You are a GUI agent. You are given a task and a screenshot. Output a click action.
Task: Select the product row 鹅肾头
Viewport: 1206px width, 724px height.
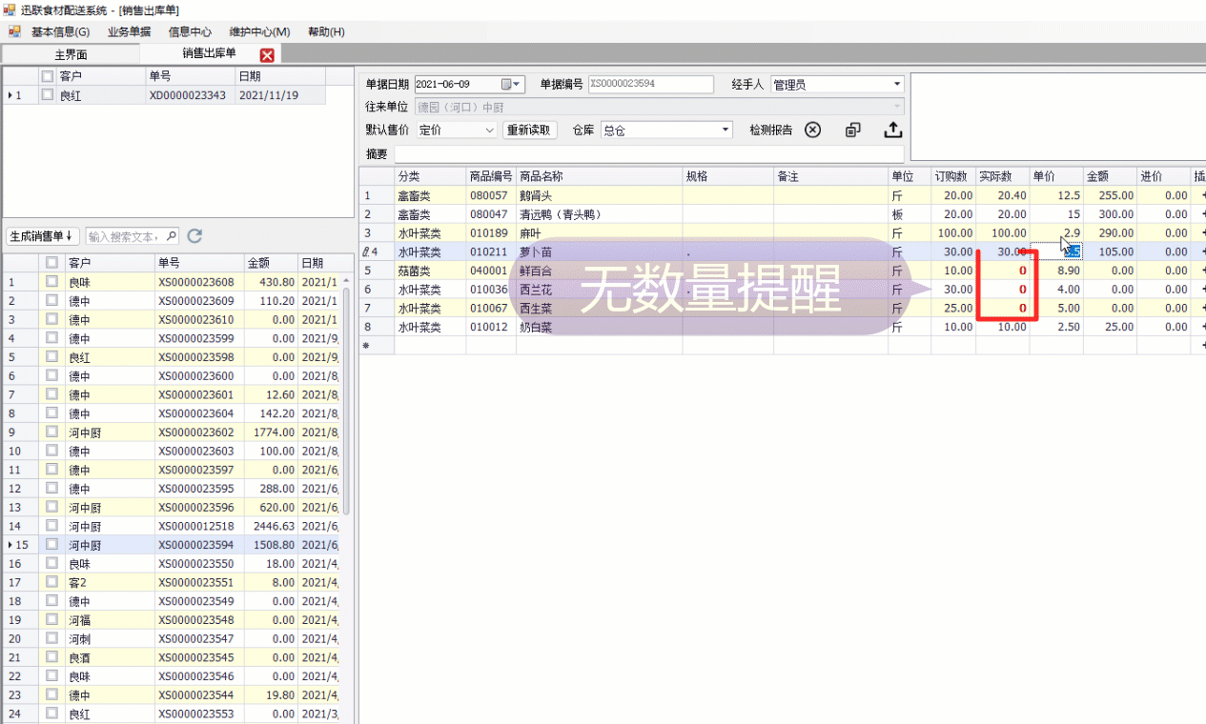782,195
